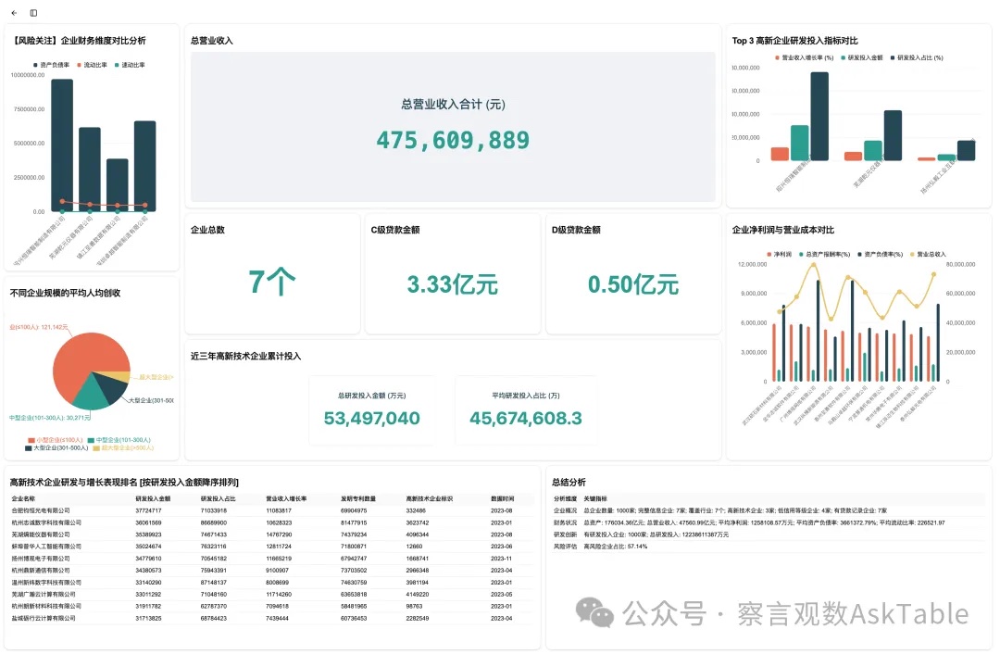
Task: Toggle 营业收入增长率 (%) legend in Top 3 chart
Action: click(x=806, y=57)
